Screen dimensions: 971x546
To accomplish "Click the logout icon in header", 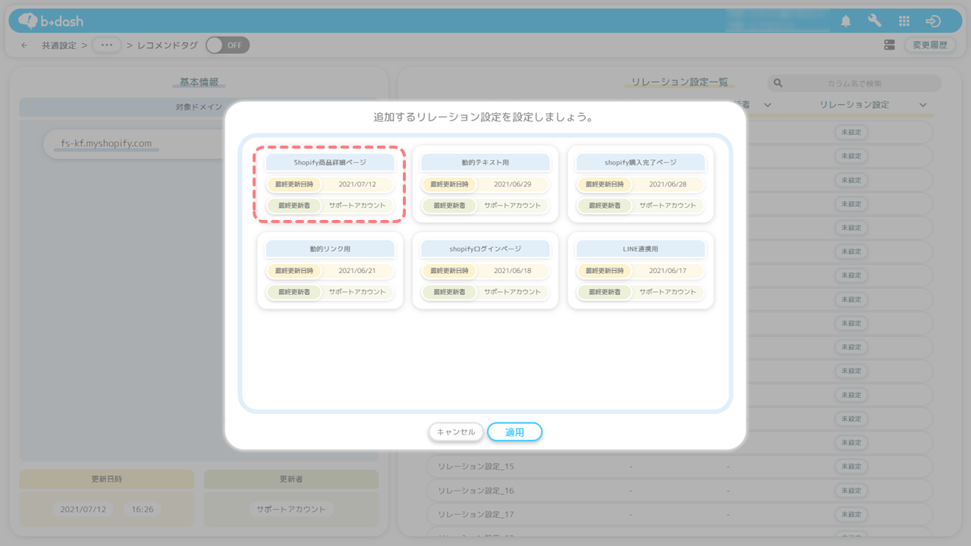I will coord(933,21).
